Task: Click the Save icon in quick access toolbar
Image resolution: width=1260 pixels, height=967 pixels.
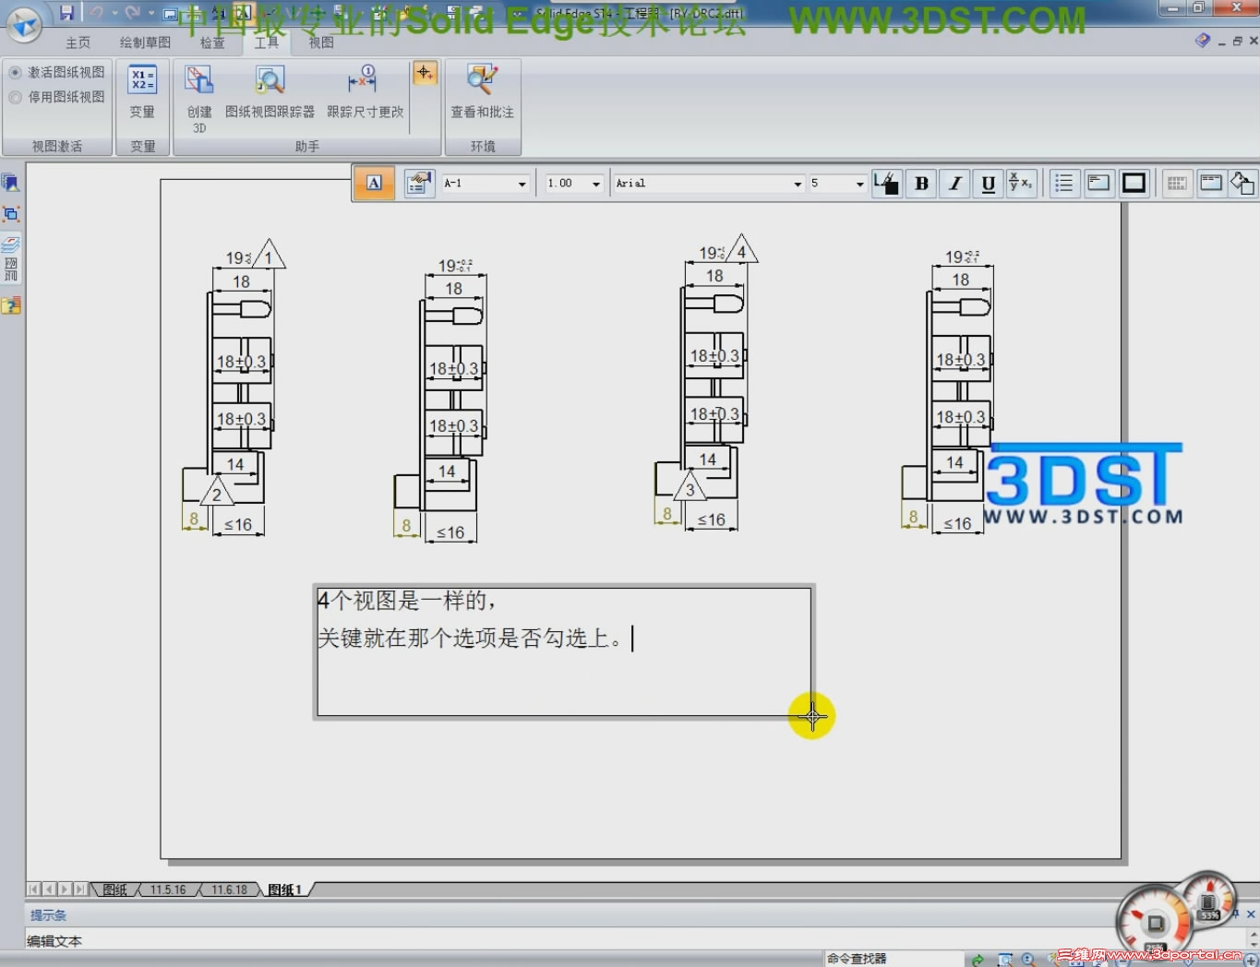Action: click(x=66, y=13)
